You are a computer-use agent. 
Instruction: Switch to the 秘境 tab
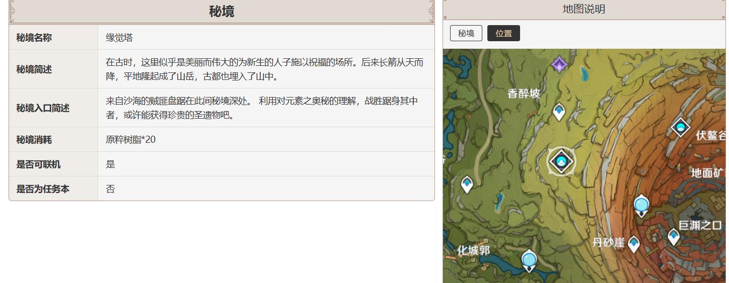pos(466,33)
